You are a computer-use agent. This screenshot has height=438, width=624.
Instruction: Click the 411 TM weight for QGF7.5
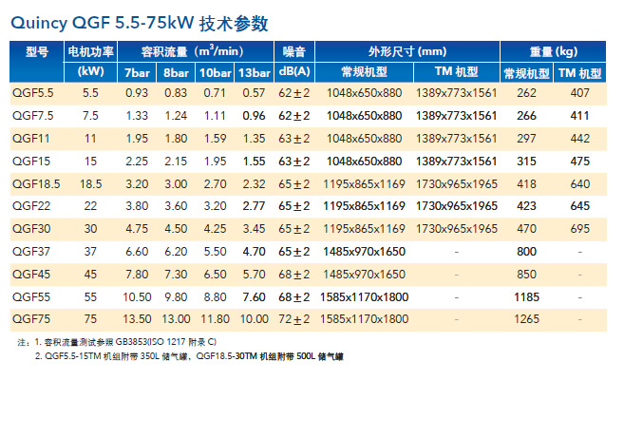579,116
